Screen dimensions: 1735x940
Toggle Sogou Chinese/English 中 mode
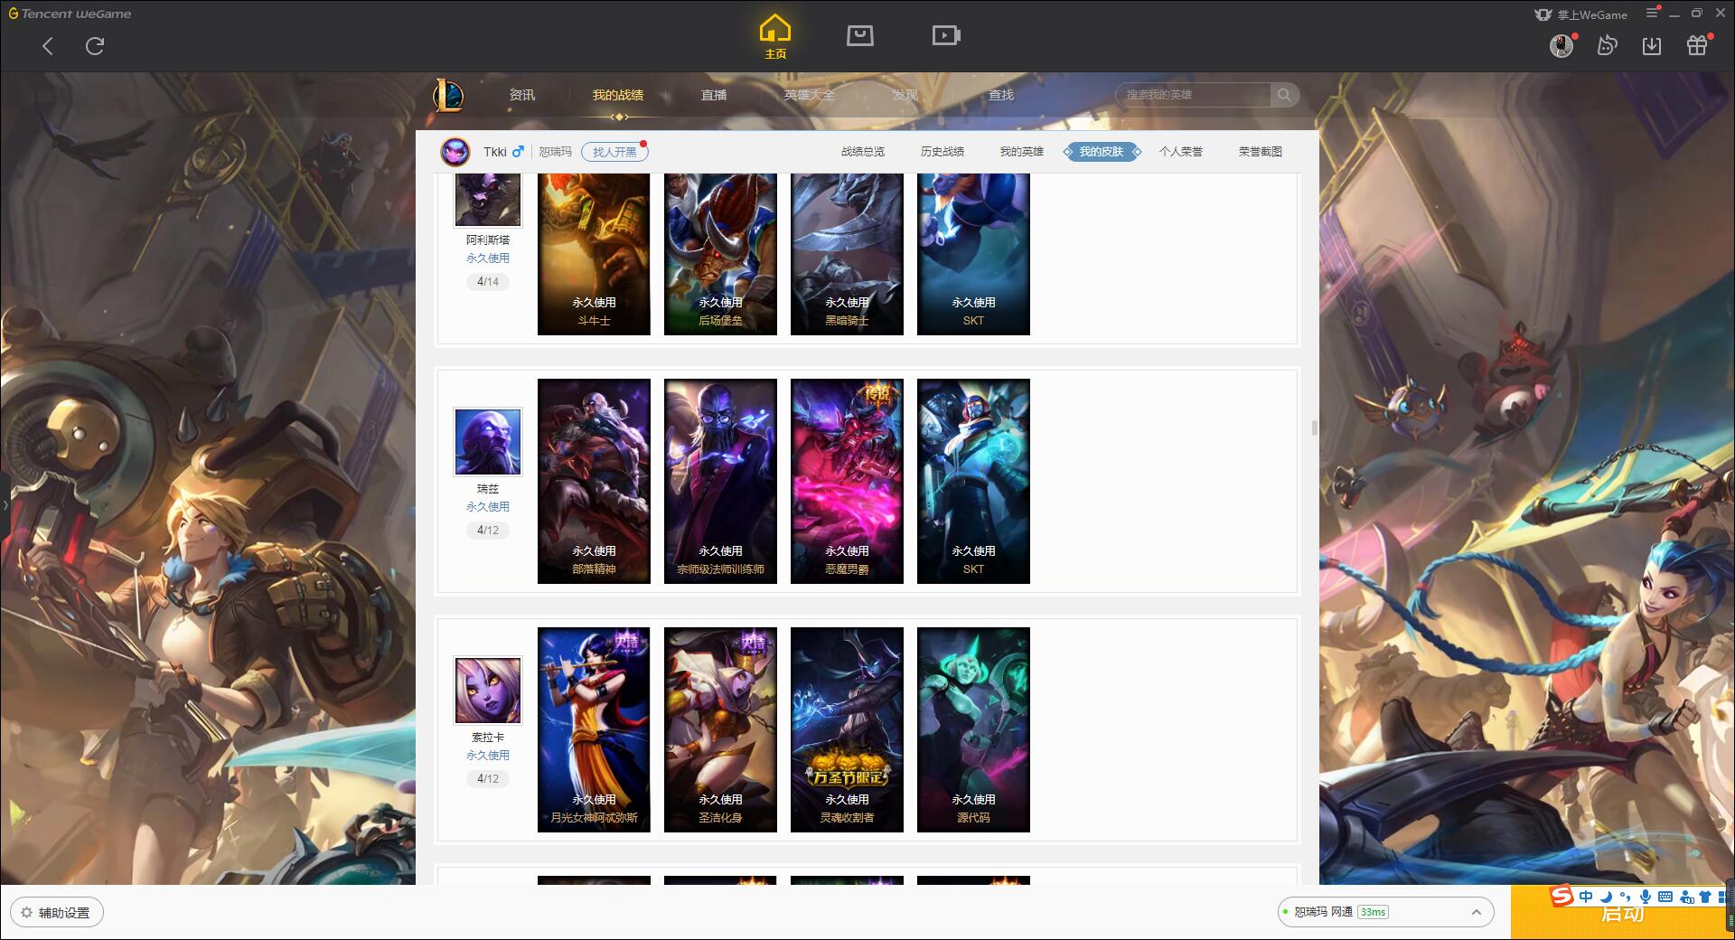[1586, 897]
